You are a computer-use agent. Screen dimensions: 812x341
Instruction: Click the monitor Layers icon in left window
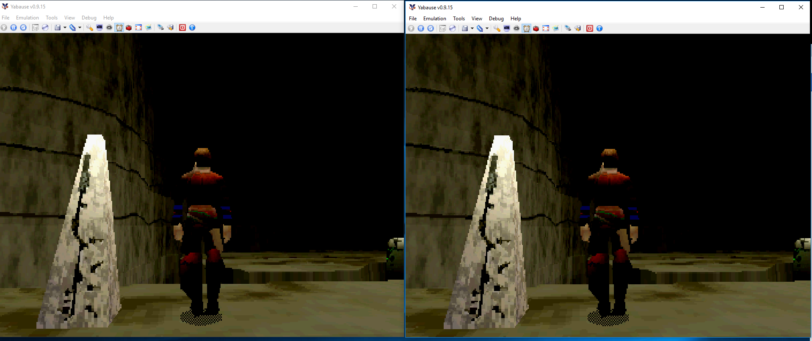coord(99,27)
